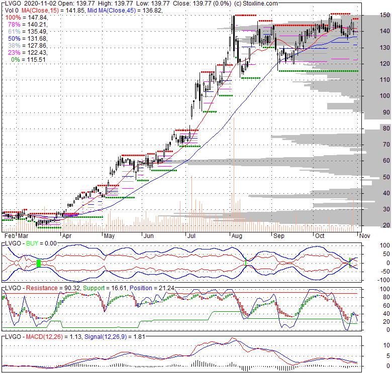Click the Oct label on the time axis
Screen dimensions: 392x374
[320, 236]
